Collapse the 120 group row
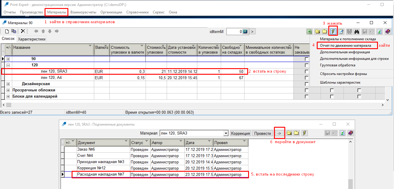The height and width of the screenshot is (189, 394). [x=8, y=65]
